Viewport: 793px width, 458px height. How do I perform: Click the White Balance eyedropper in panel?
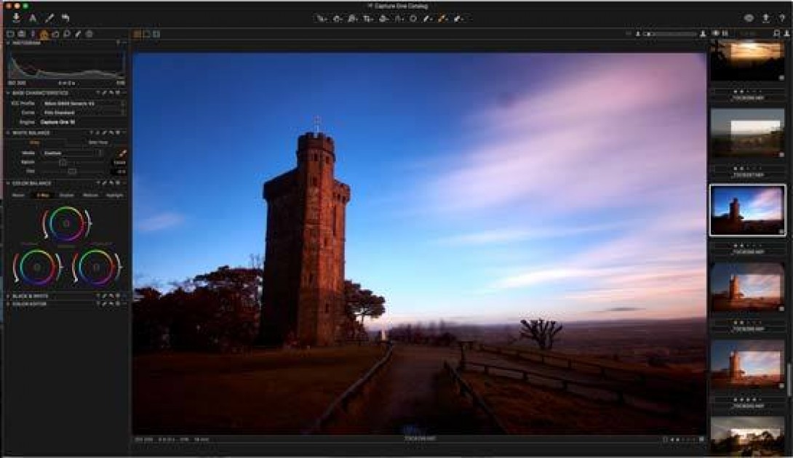(122, 153)
